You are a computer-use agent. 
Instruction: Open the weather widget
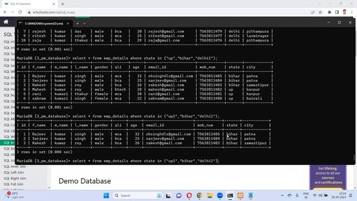(x=15, y=195)
